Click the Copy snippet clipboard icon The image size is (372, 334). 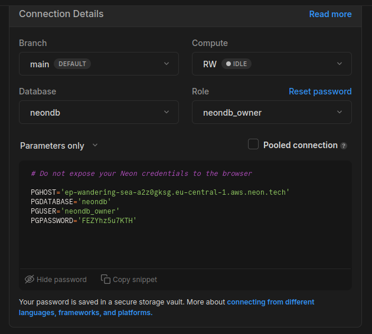coord(106,279)
